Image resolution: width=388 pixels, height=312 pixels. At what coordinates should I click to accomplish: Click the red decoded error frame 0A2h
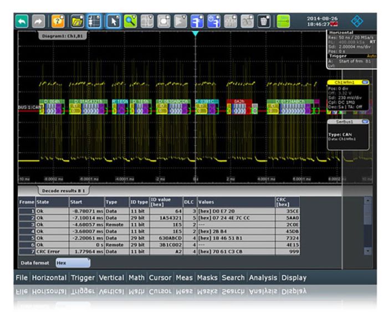pos(239,101)
